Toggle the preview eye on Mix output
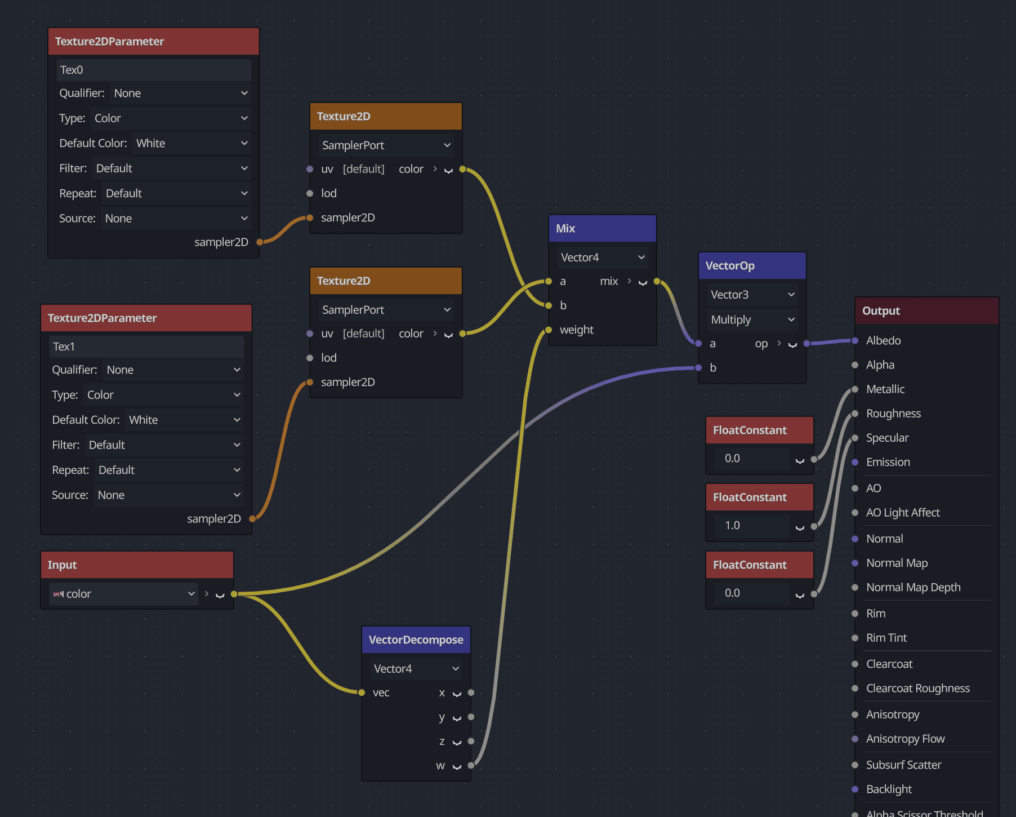This screenshot has width=1016, height=817. 643,282
